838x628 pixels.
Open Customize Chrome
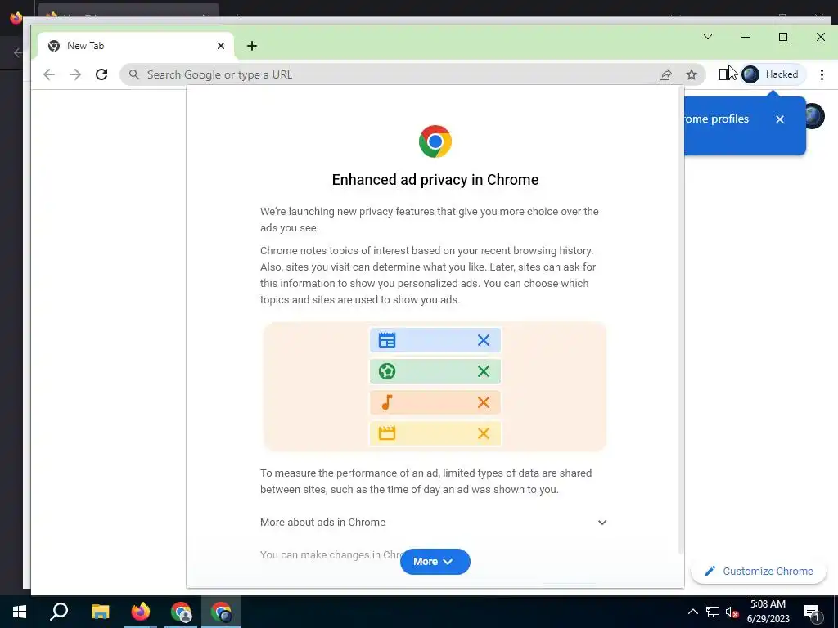click(759, 571)
